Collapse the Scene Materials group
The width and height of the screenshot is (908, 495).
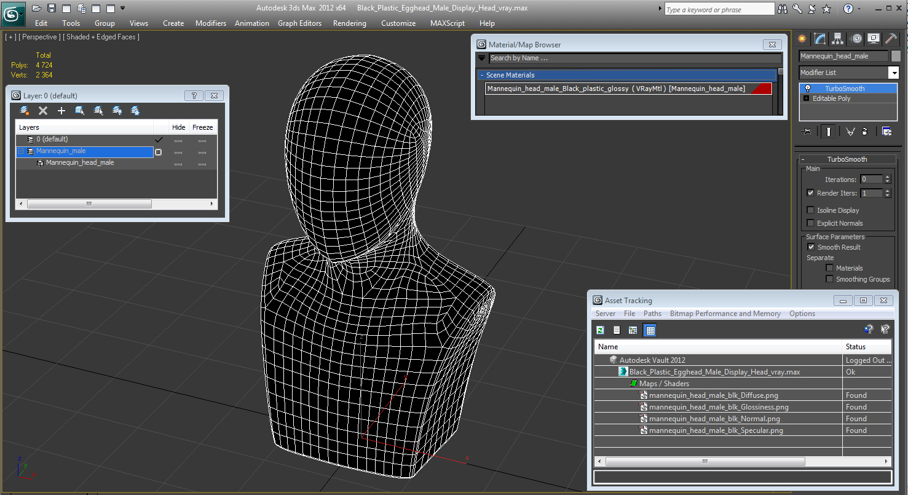(x=482, y=75)
